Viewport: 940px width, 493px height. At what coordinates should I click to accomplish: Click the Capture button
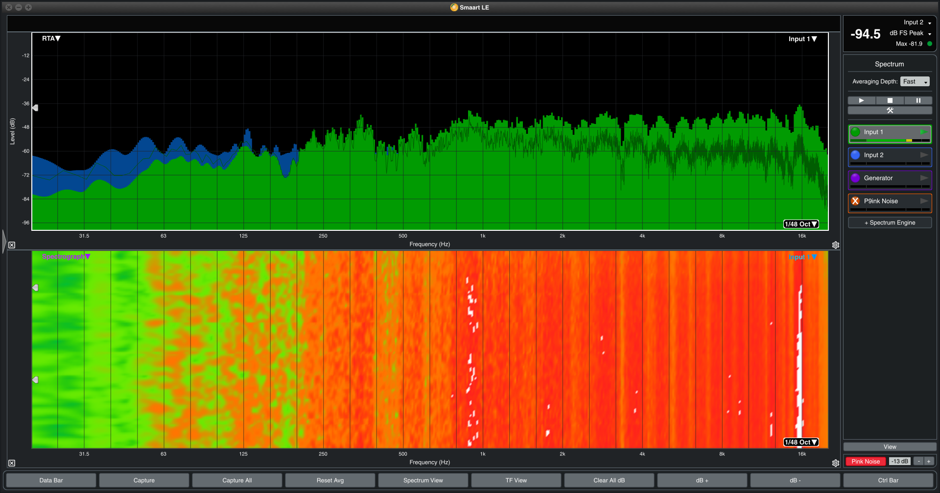coord(144,480)
